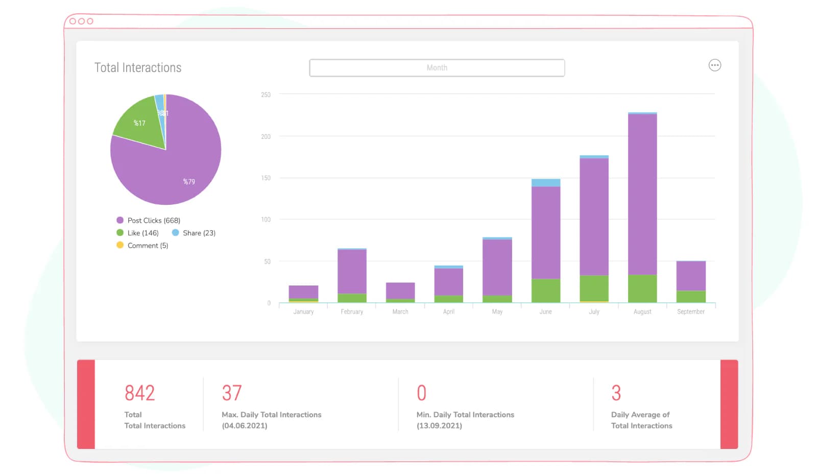Click the July bar's green segment
The height and width of the screenshot is (475, 817).
(594, 289)
